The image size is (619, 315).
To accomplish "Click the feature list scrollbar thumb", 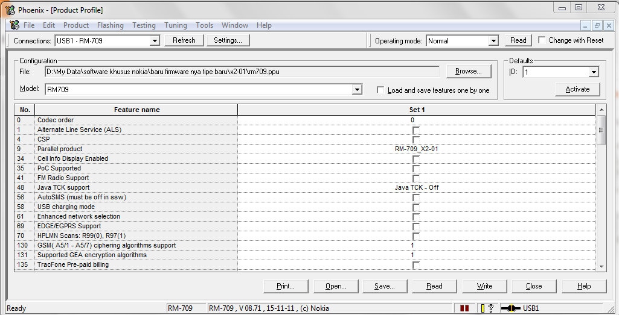I will click(601, 130).
